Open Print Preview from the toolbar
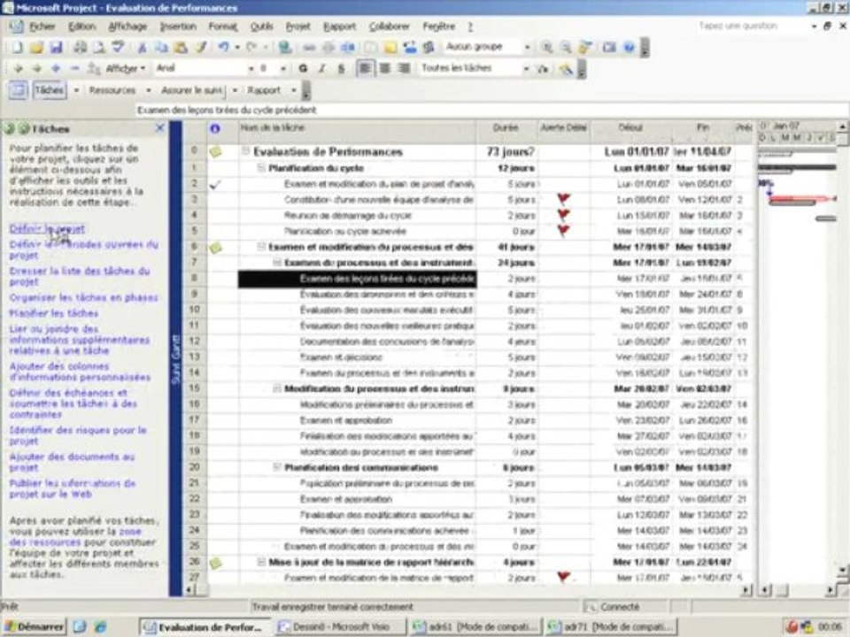850x637 pixels. pos(98,47)
